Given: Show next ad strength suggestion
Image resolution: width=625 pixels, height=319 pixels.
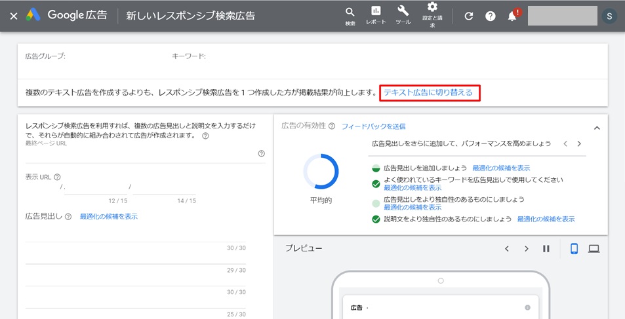Looking at the screenshot, I should 579,143.
